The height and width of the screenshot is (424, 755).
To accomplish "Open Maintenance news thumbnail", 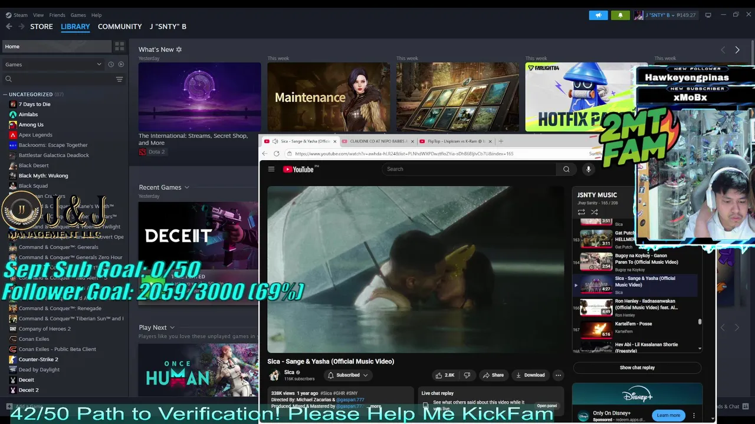I will click(x=329, y=97).
